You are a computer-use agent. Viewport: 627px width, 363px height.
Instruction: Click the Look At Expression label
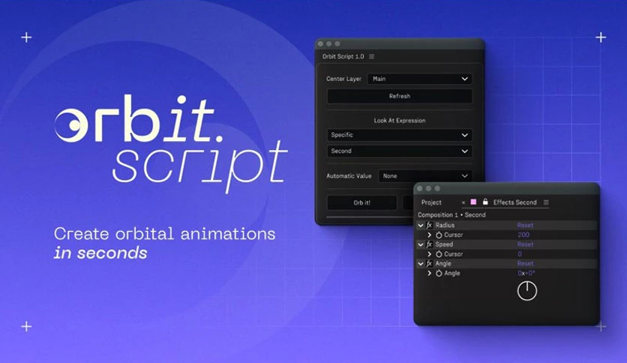point(400,120)
